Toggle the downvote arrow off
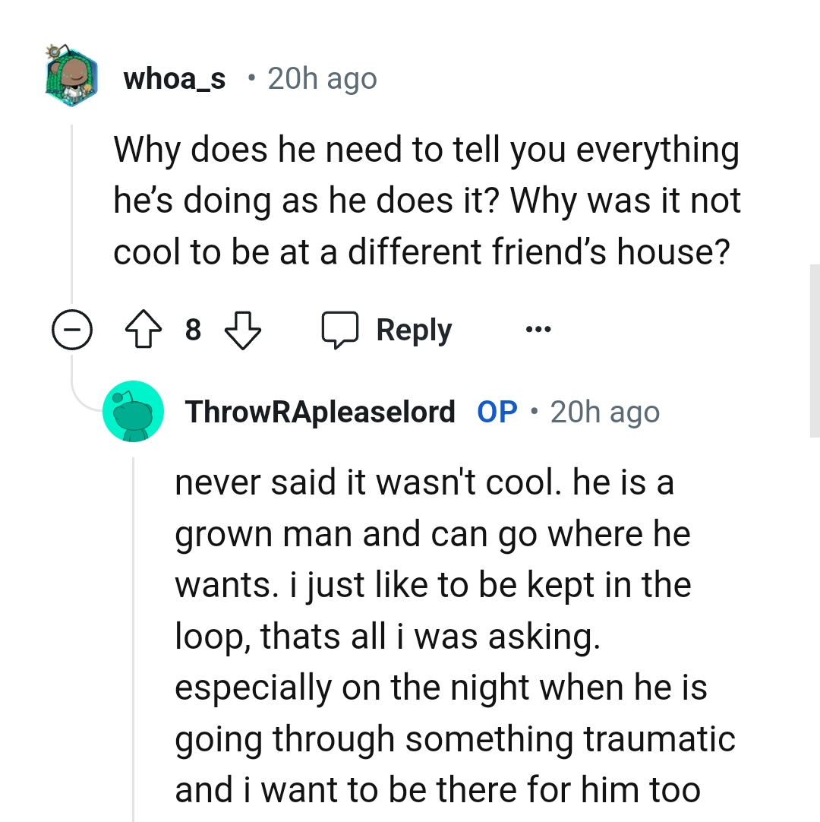820x822 pixels. [241, 329]
